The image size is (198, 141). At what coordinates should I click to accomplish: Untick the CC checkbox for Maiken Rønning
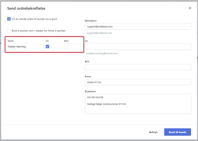click(47, 47)
